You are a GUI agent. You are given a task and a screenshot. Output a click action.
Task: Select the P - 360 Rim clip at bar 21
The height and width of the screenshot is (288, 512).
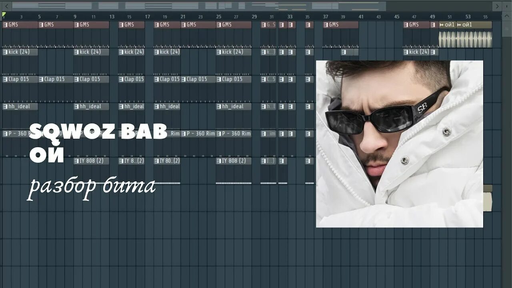point(198,134)
